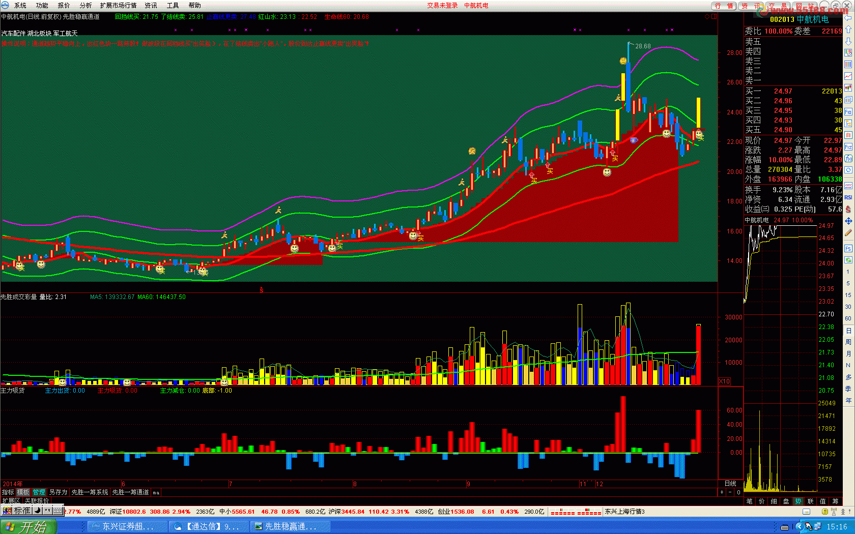Click the IME logo icon on language bar
This screenshot has height=534, width=855.
point(7,510)
